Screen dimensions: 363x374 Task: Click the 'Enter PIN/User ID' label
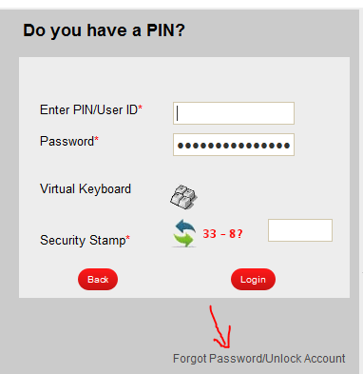88,110
